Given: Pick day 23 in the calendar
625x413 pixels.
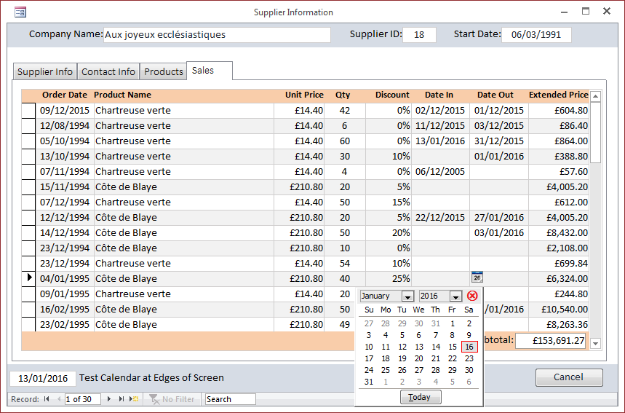Looking at the screenshot, I should coord(469,358).
